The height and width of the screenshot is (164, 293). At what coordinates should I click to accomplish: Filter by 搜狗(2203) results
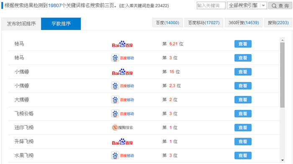click(278, 22)
